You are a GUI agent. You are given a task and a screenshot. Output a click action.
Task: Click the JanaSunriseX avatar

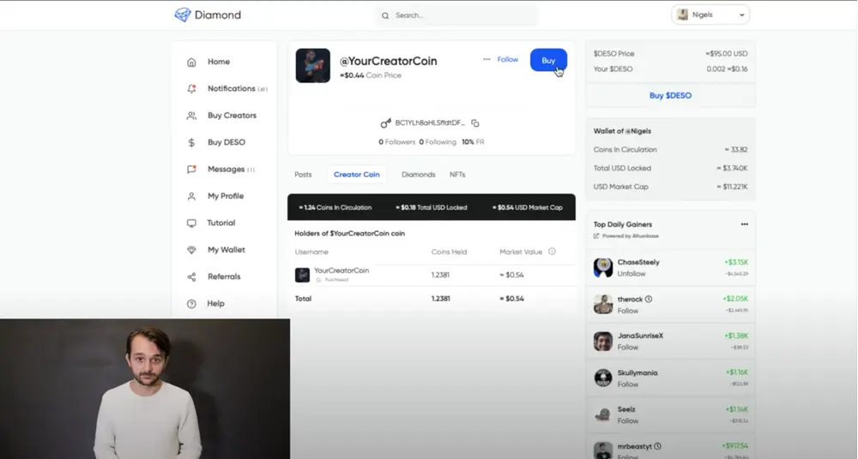[603, 341]
